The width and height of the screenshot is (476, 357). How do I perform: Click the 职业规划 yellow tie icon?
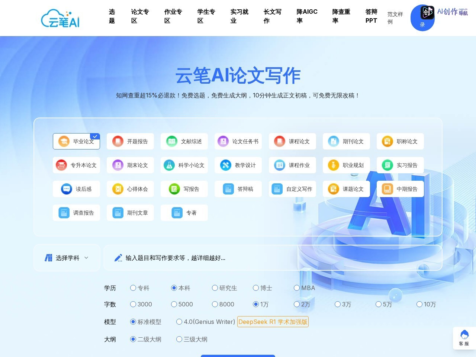pyautogui.click(x=334, y=165)
